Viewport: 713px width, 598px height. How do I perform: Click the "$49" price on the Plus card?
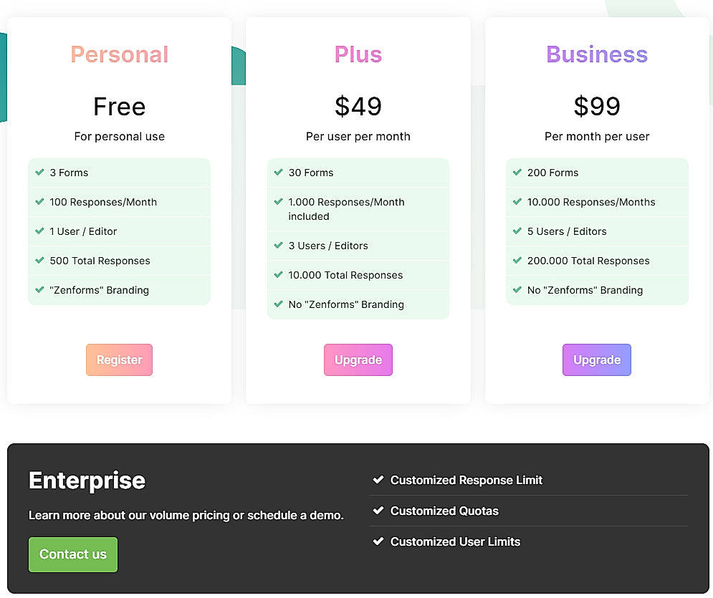pos(358,106)
